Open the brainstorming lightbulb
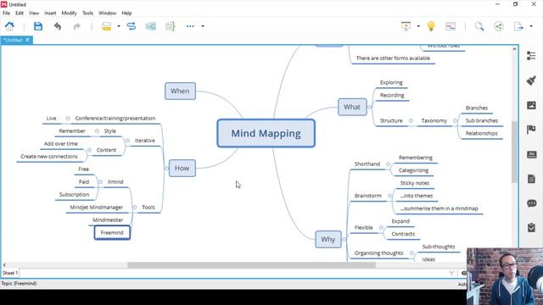The height and width of the screenshot is (305, 543). [x=431, y=26]
